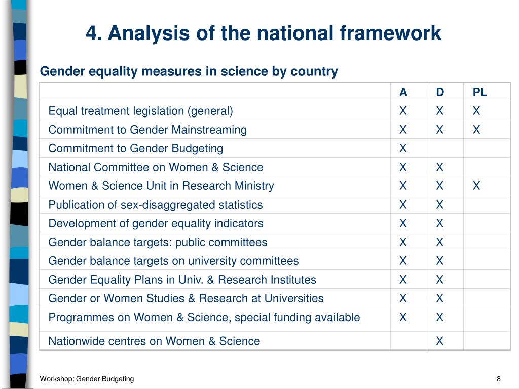
Task: Click the slide number 8
Action: click(499, 379)
